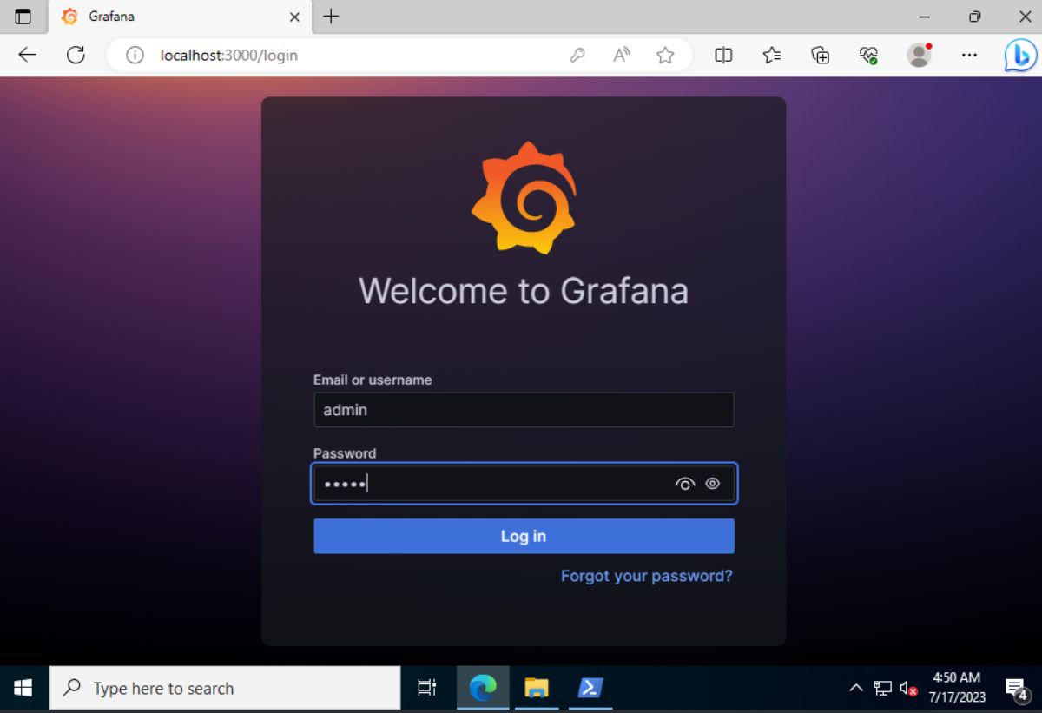Open the Forgot your password link
1042x713 pixels.
click(646, 575)
